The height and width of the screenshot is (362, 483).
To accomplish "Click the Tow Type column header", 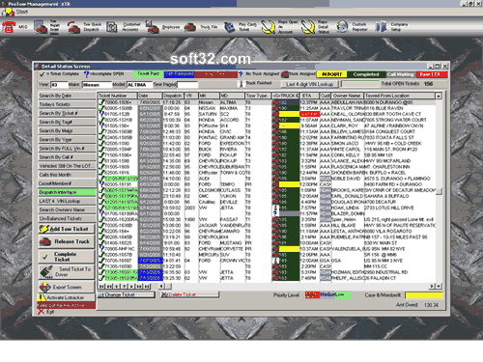I will (258, 96).
